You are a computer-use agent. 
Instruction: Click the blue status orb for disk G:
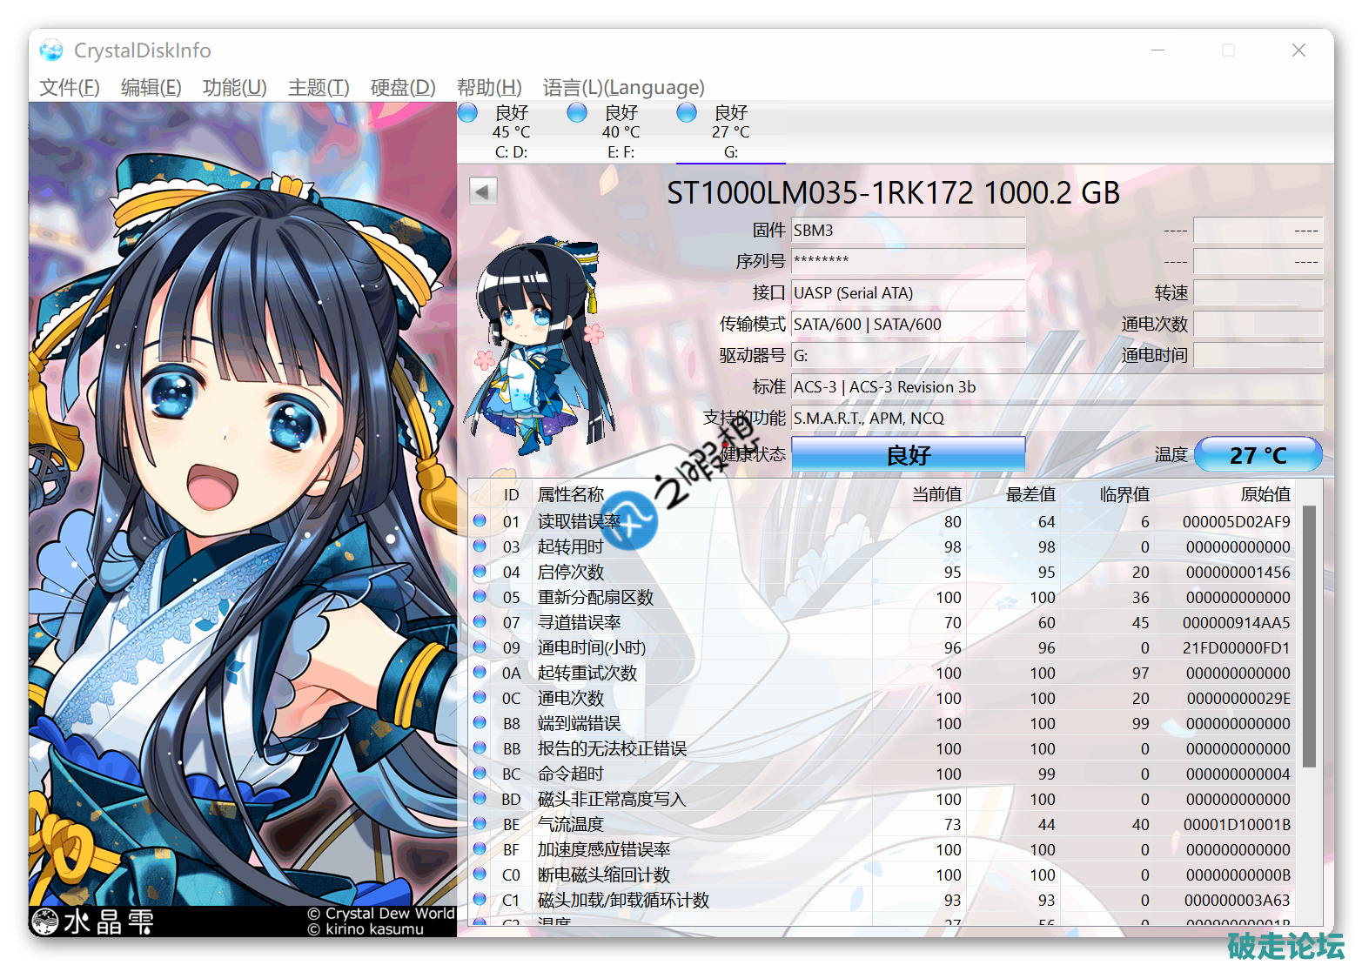[x=687, y=112]
